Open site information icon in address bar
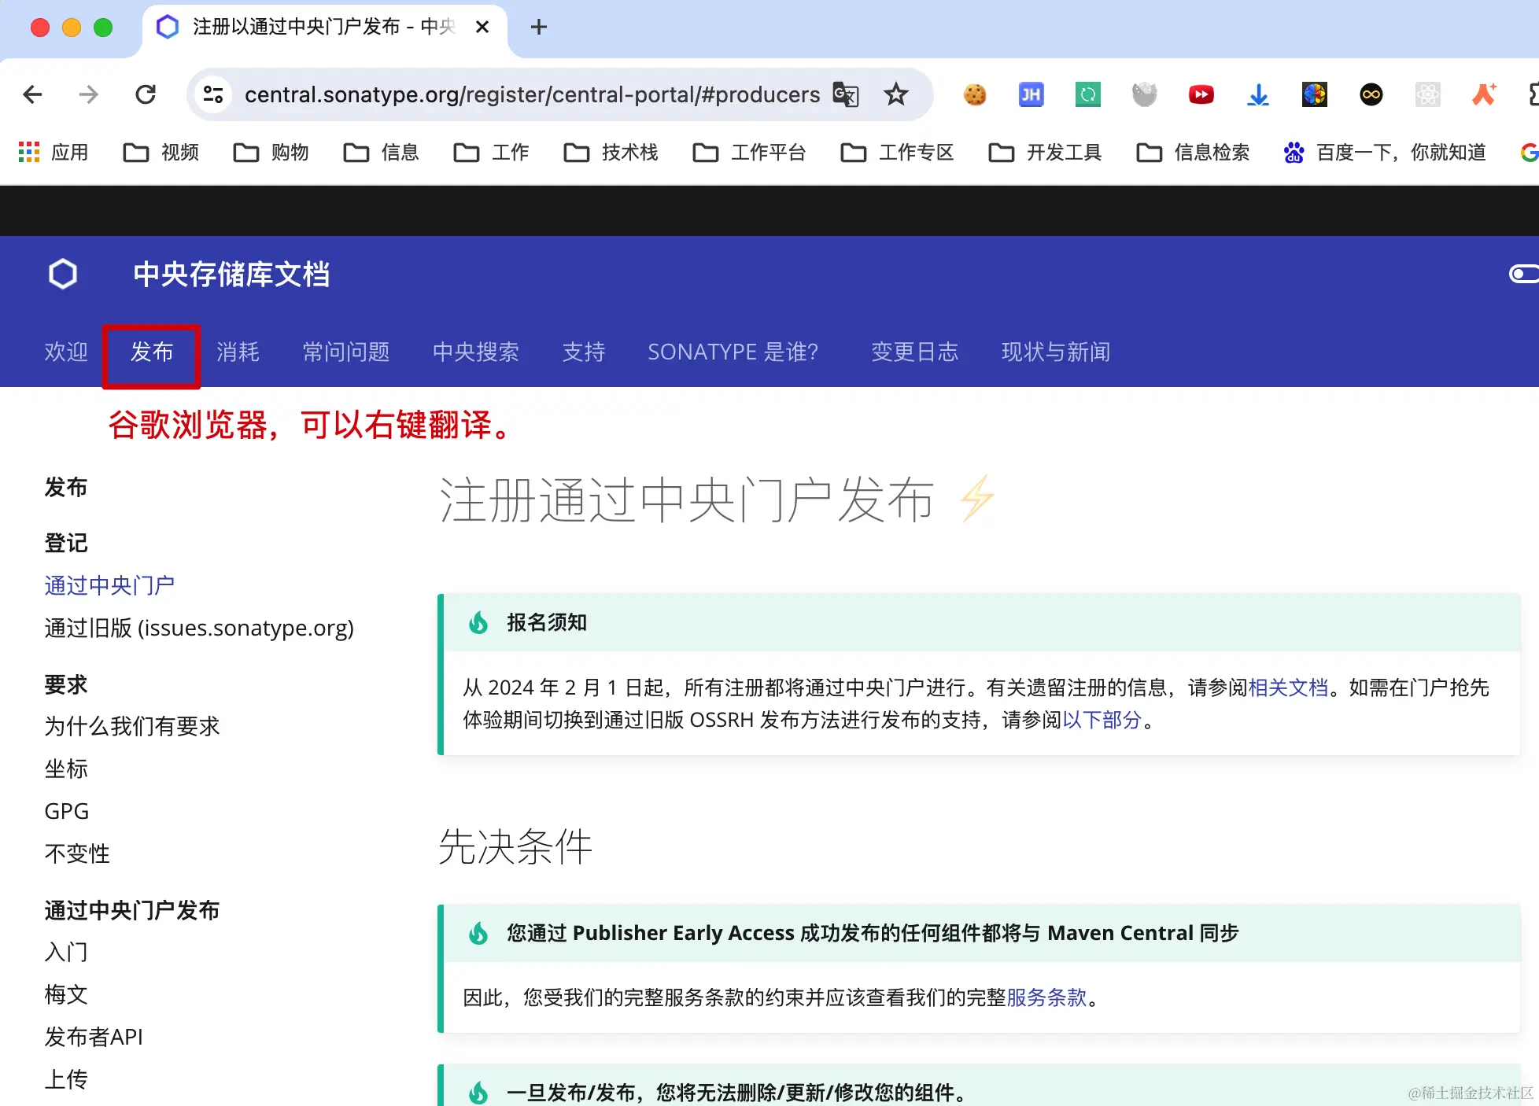1539x1106 pixels. tap(213, 95)
